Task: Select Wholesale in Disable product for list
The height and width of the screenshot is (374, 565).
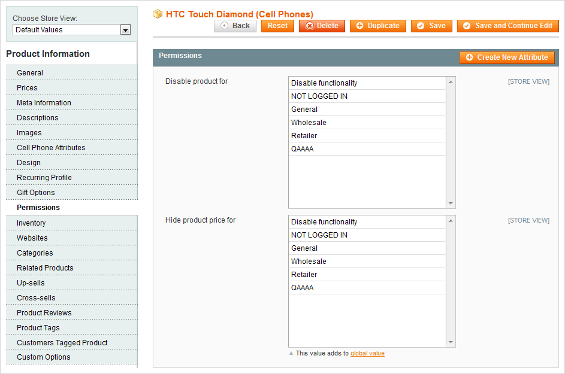Action: click(367, 123)
